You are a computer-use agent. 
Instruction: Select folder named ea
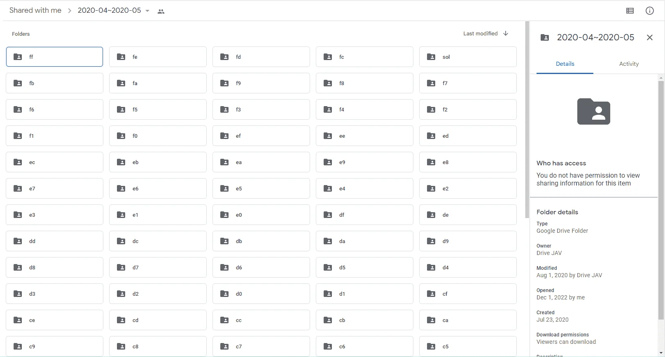tap(261, 162)
